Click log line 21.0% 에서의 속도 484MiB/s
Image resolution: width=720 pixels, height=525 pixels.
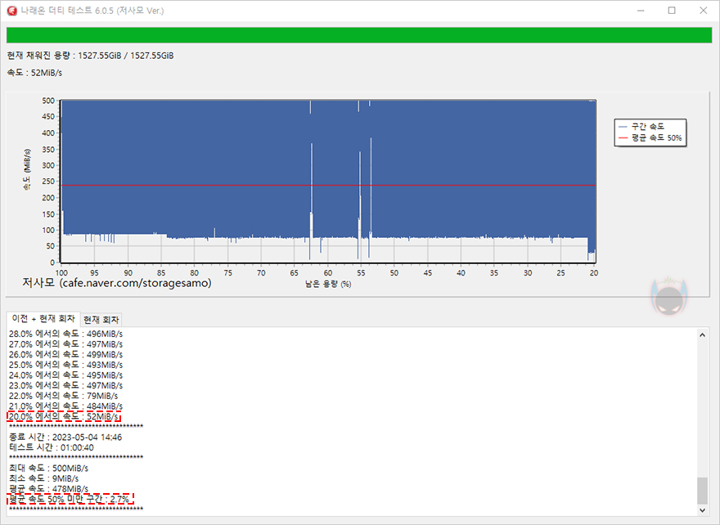65,406
